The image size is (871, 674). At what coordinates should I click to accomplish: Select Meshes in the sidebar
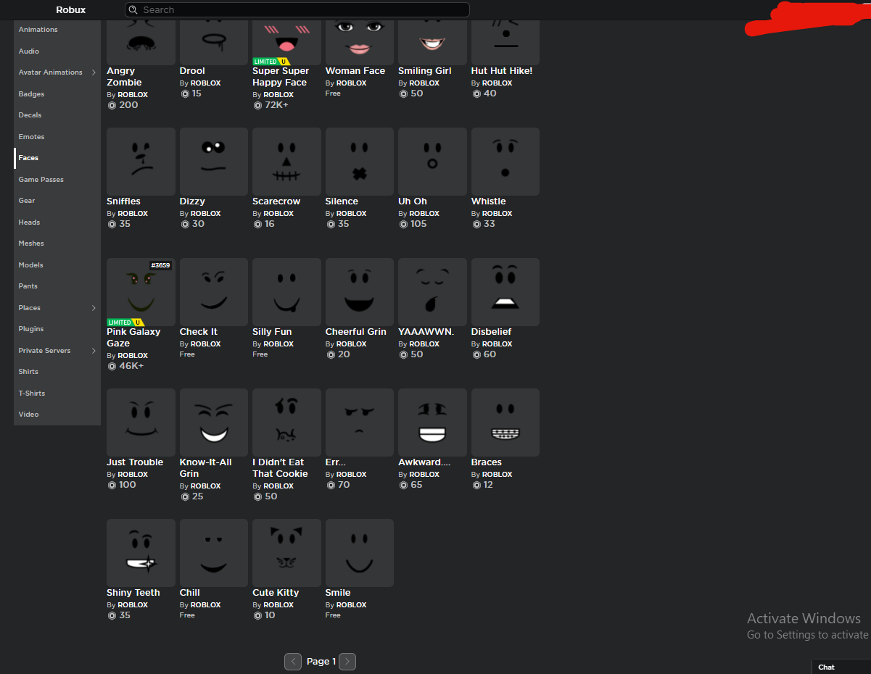pyautogui.click(x=31, y=244)
